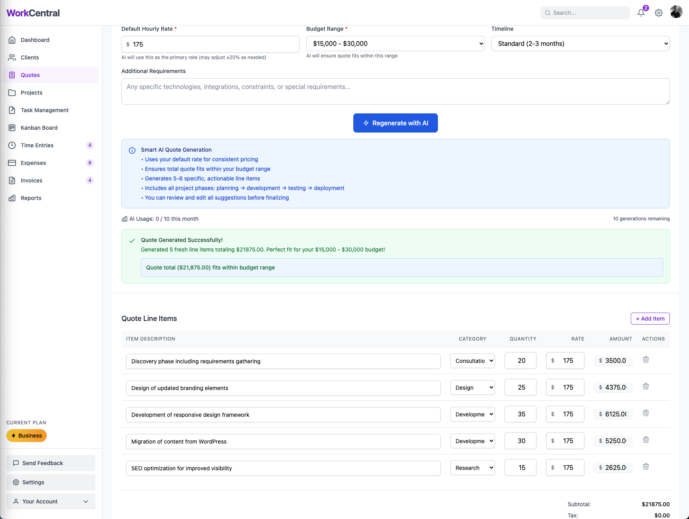
Task: Go to Dashboard in sidebar
Action: pos(51,40)
